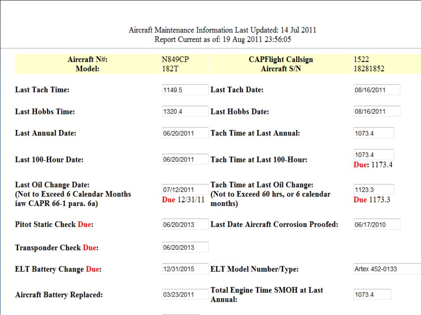The image size is (421, 315).
Task: Select the Last Tach Date field
Action: (377, 90)
